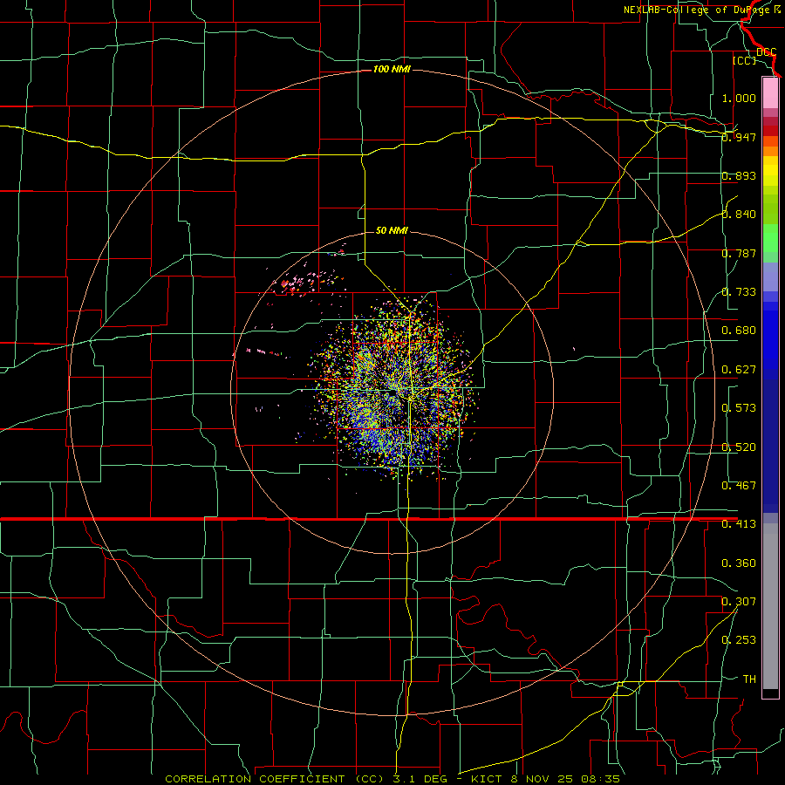Click the 1.000 scale value
The image size is (785, 785).
[739, 98]
